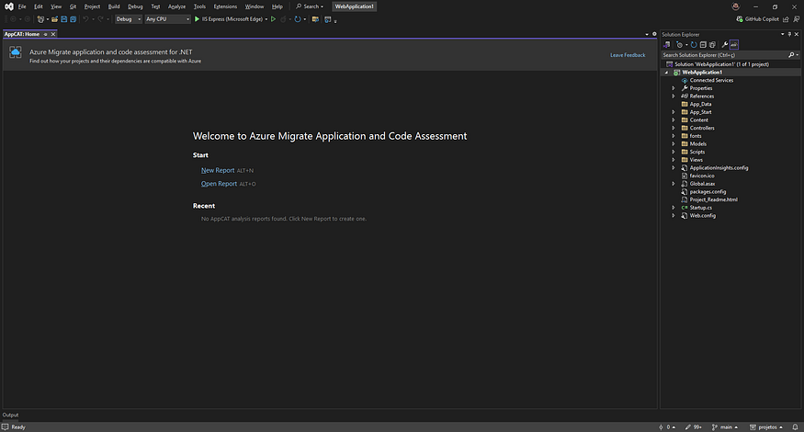Select Startup.cs in Solution Explorer
This screenshot has width=804, height=432.
700,208
